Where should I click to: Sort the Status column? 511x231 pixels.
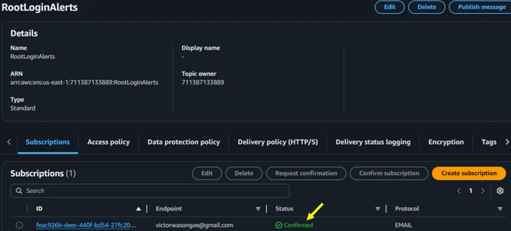tap(378, 209)
